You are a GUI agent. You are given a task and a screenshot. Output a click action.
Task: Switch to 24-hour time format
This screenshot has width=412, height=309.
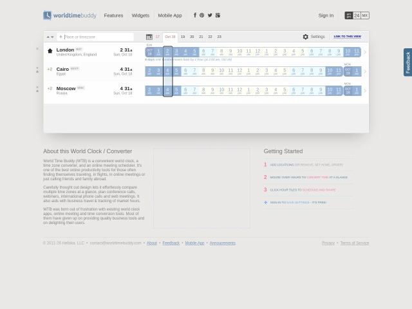(357, 15)
